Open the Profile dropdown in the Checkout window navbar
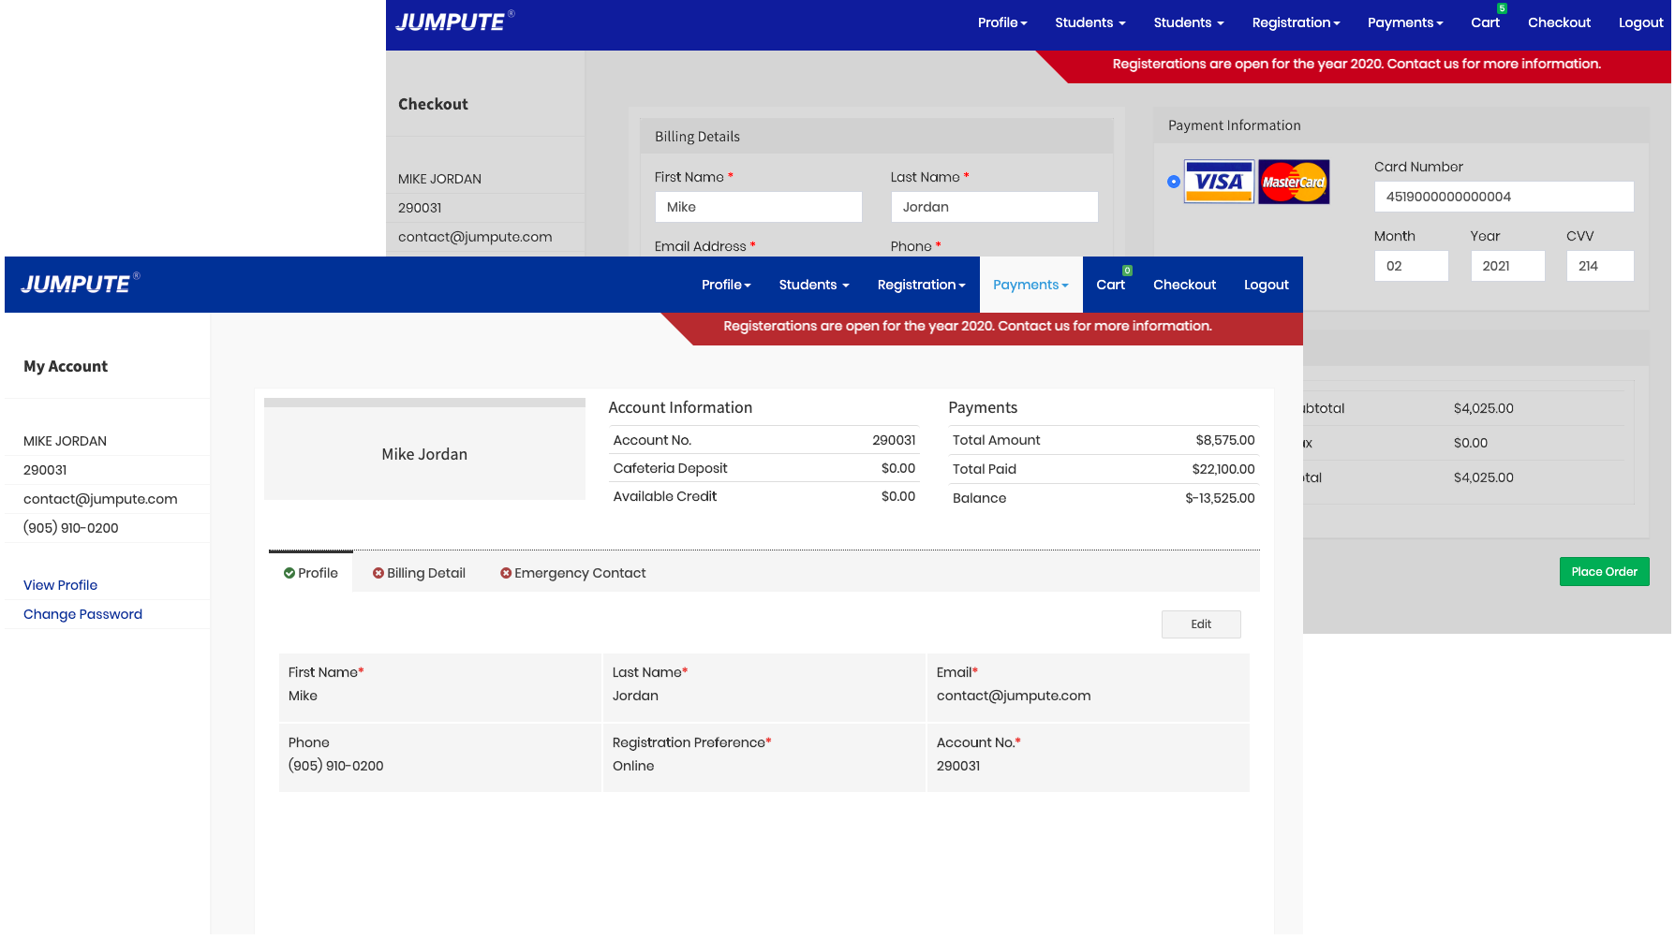The height and width of the screenshot is (939, 1675). pos(1002,22)
